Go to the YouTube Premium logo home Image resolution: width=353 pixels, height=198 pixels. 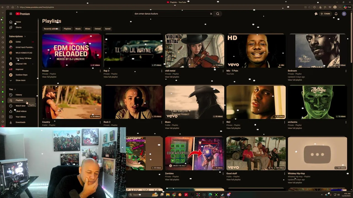tap(23, 14)
